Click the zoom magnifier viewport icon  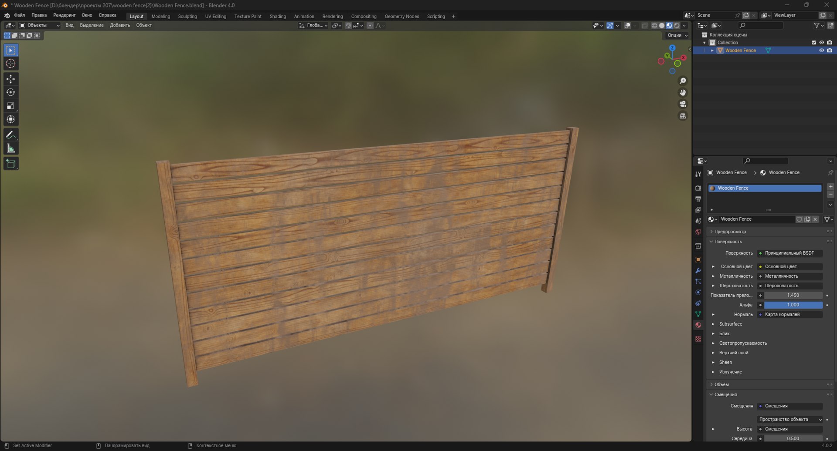pyautogui.click(x=683, y=81)
